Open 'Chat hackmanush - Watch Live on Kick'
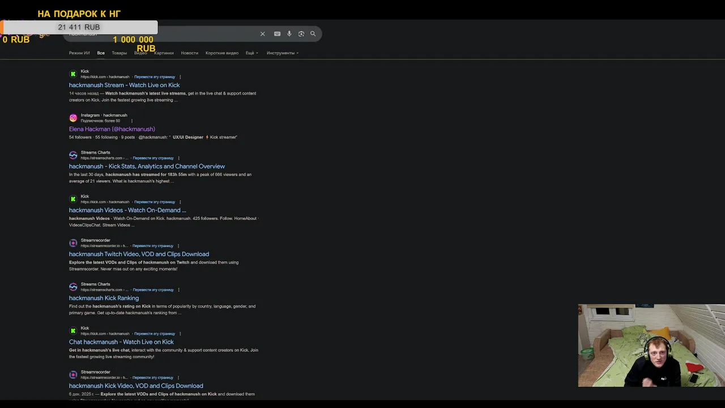Viewport: 725px width, 408px height. [x=121, y=342]
